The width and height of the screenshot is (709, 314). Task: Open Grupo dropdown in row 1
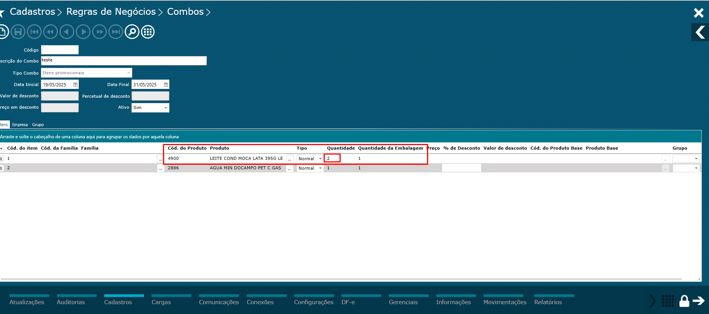[x=696, y=159]
